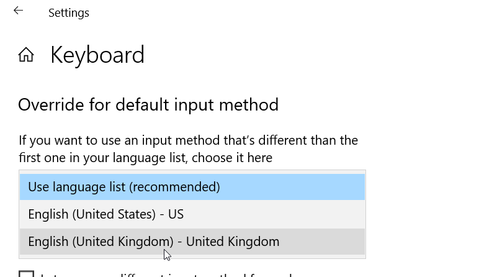Image resolution: width=497 pixels, height=277 pixels.
Task: Click the partially visible checkbox label text
Action: tap(168, 275)
